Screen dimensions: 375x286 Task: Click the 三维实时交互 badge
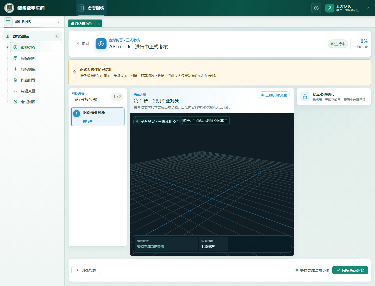pos(274,95)
